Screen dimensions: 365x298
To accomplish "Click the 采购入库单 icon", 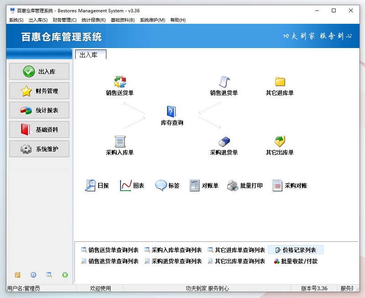I will click(120, 142).
